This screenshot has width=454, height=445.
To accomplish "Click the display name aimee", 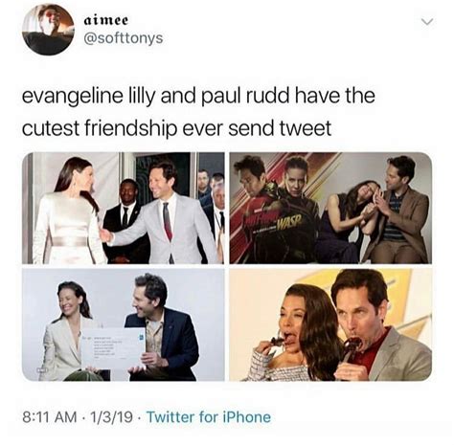I will [106, 20].
